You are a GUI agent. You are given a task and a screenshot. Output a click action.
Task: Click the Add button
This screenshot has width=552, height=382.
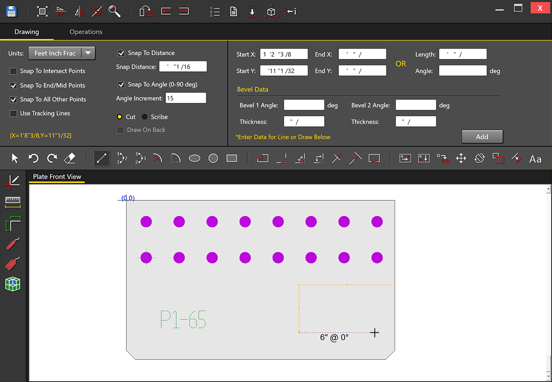(x=482, y=137)
